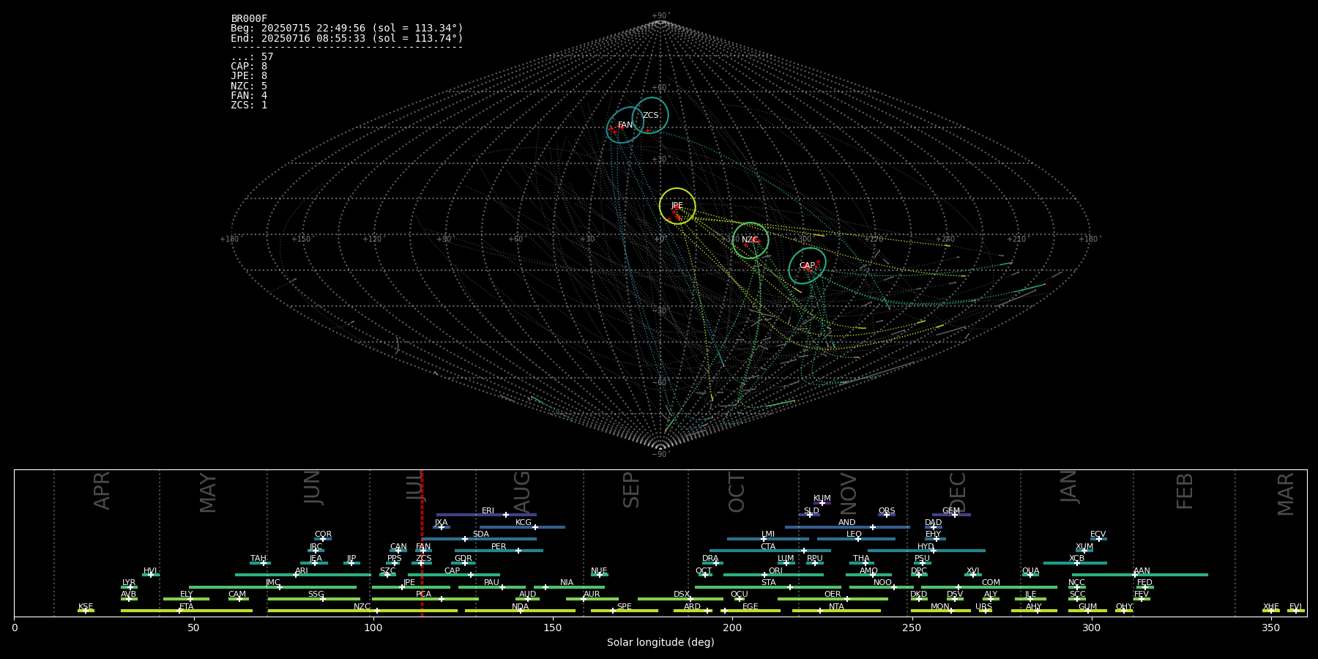Click the APR month label in timeline
The height and width of the screenshot is (659, 1318).
tap(102, 491)
